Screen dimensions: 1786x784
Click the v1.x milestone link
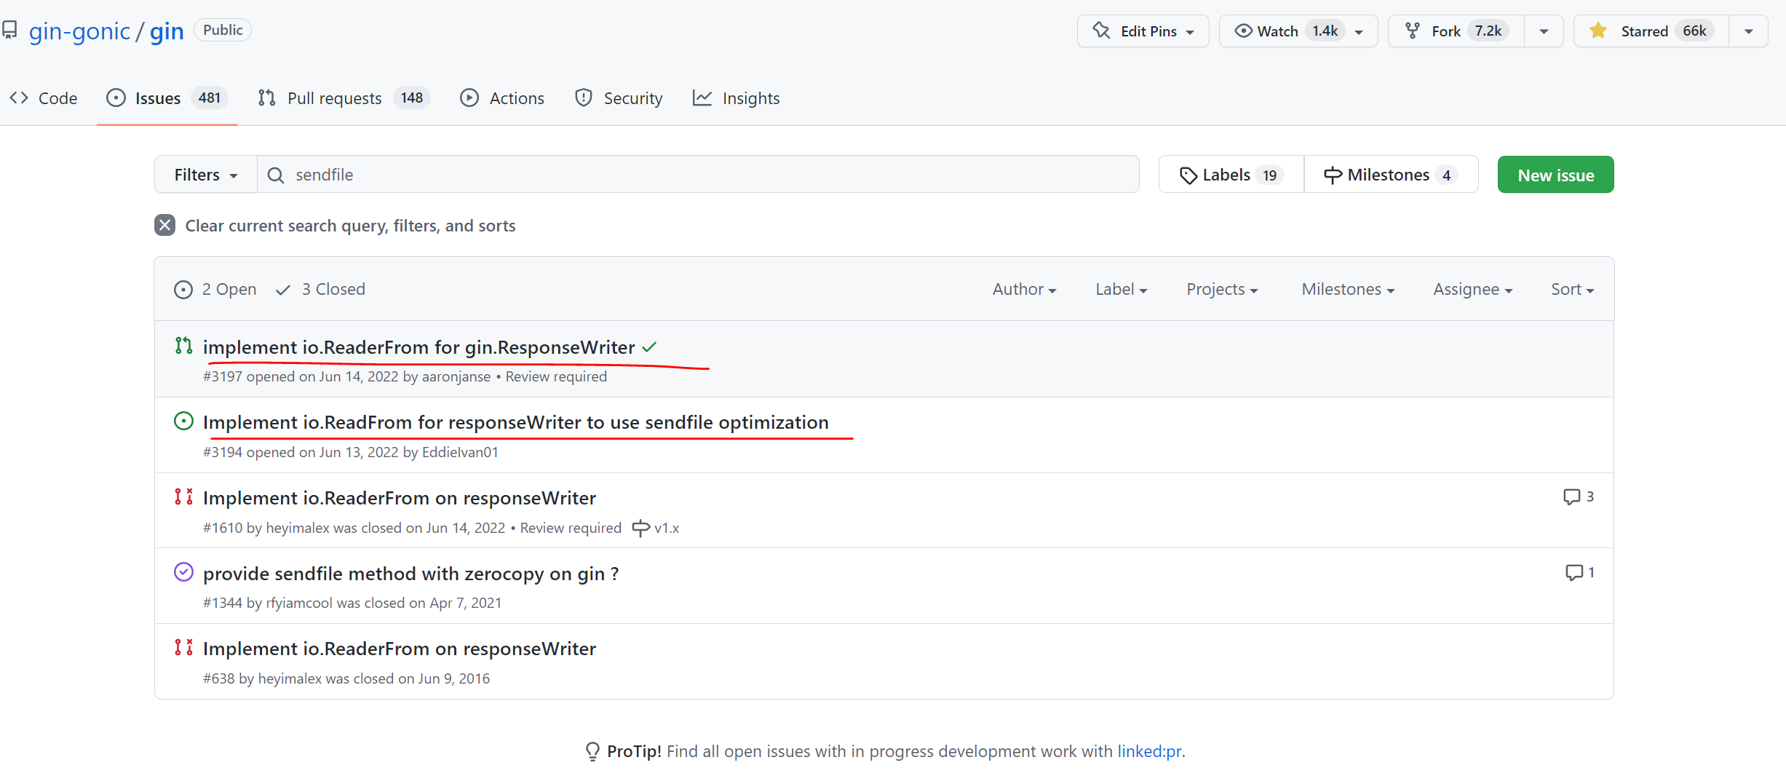pos(655,528)
